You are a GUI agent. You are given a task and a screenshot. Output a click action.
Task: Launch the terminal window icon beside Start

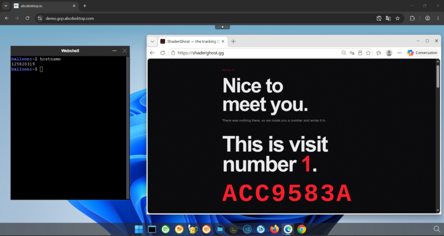pos(152,229)
